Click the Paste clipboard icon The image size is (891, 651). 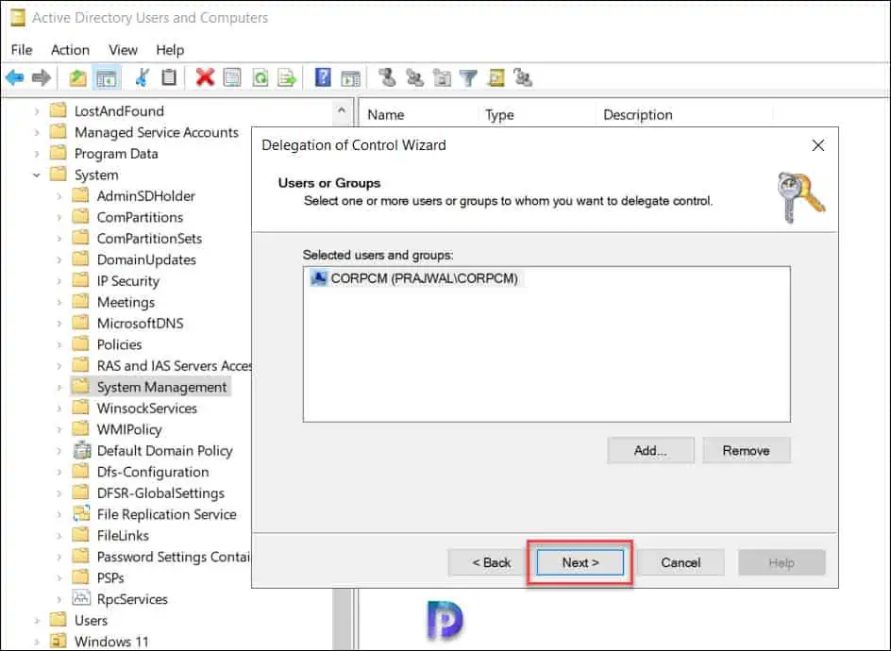[x=169, y=76]
